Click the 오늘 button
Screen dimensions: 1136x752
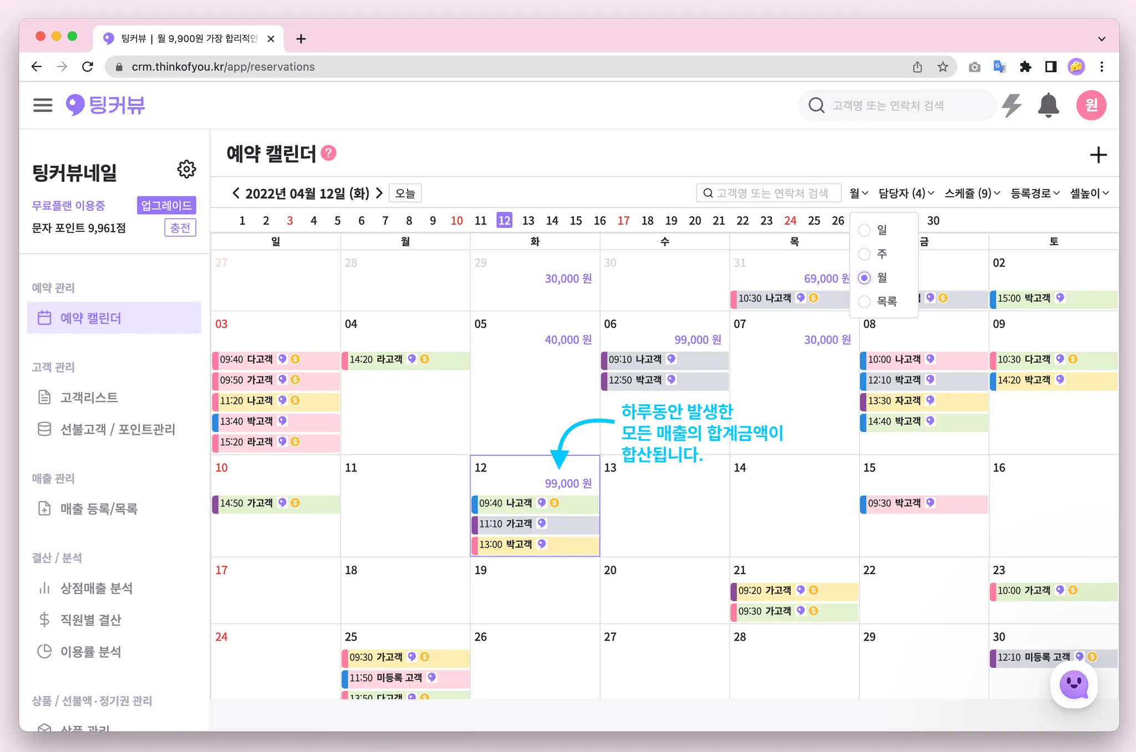click(x=405, y=193)
